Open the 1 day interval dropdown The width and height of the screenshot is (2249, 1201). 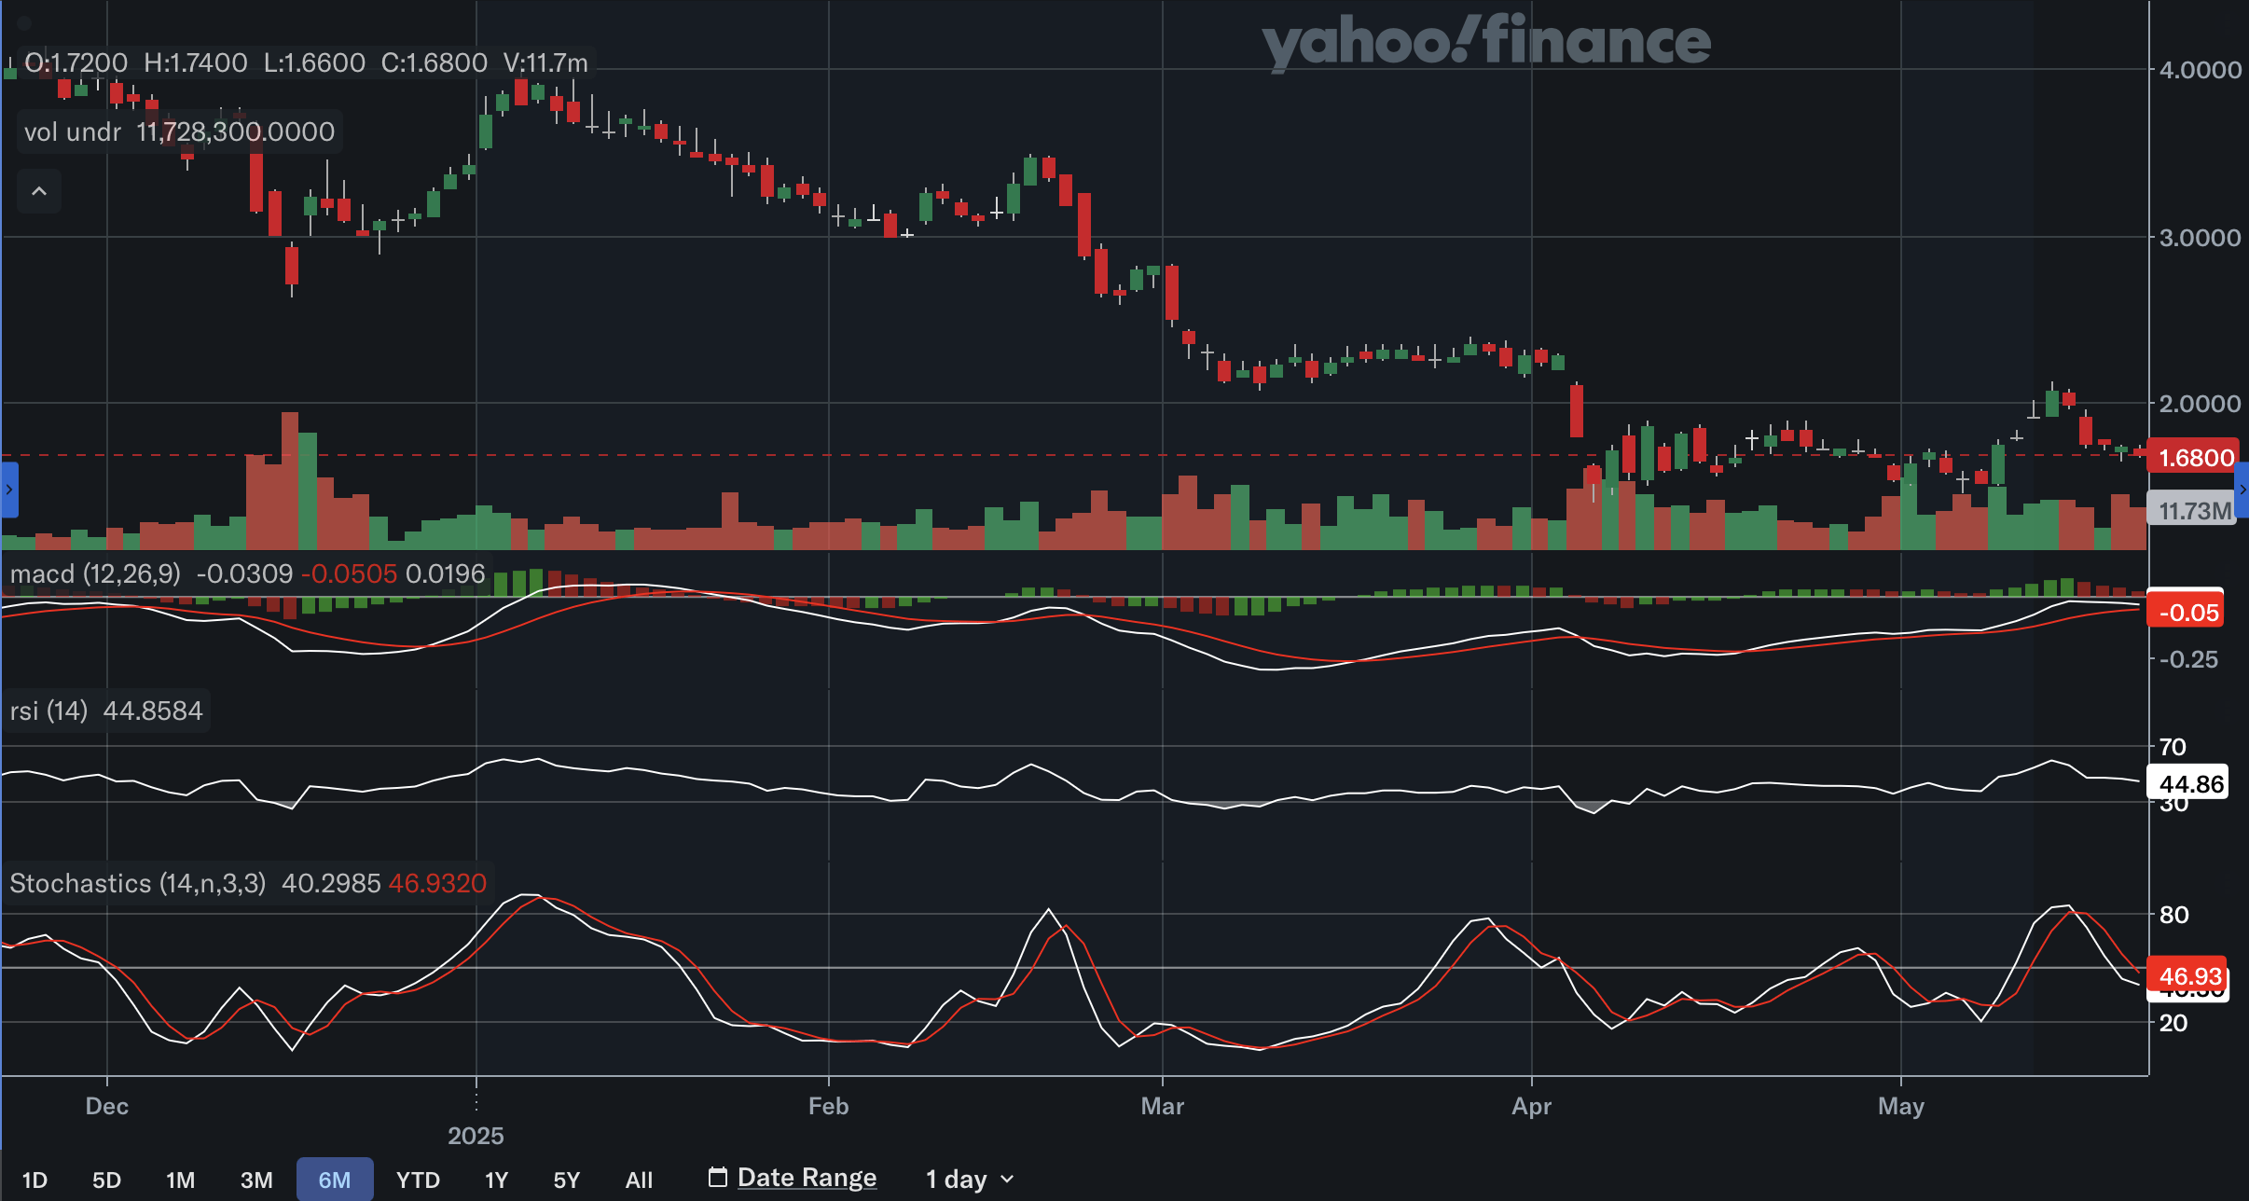(968, 1178)
